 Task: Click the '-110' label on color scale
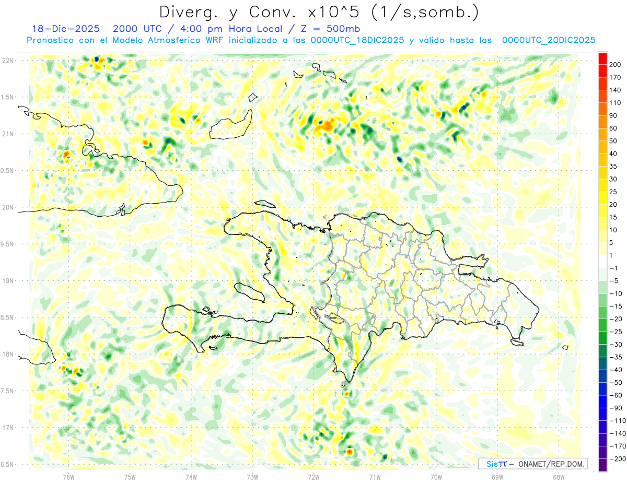(617, 420)
